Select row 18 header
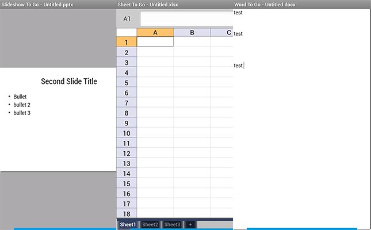This screenshot has width=371, height=230. click(127, 213)
